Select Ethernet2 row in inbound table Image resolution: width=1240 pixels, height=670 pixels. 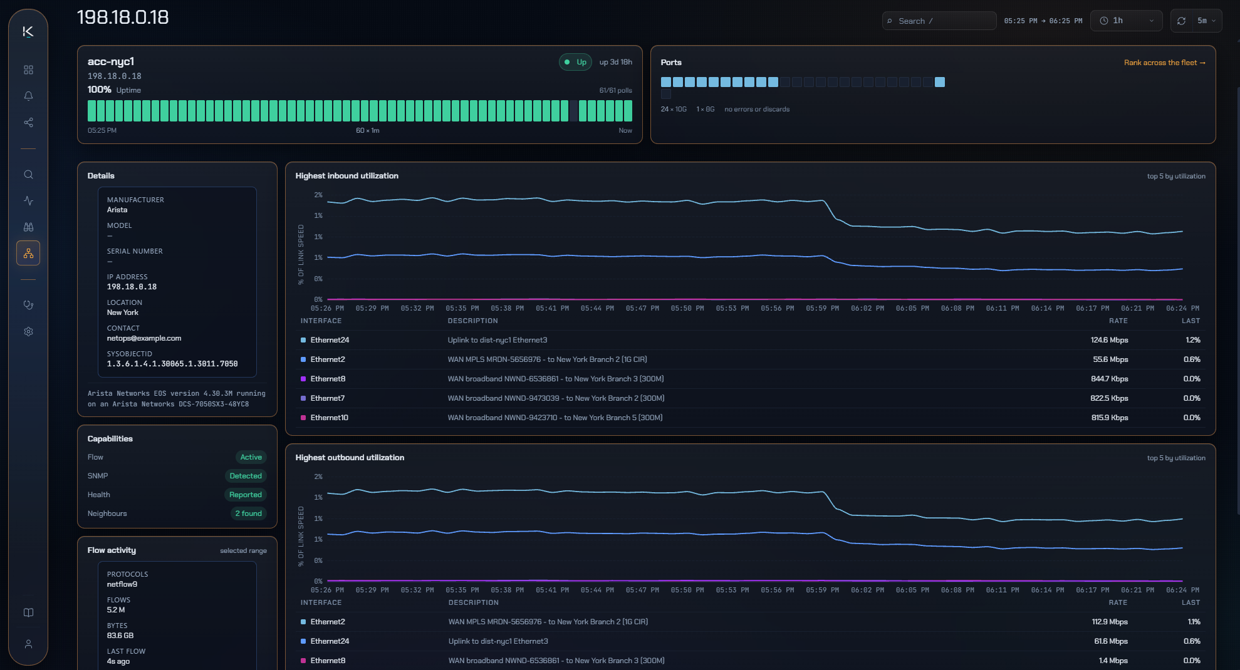[x=750, y=359]
